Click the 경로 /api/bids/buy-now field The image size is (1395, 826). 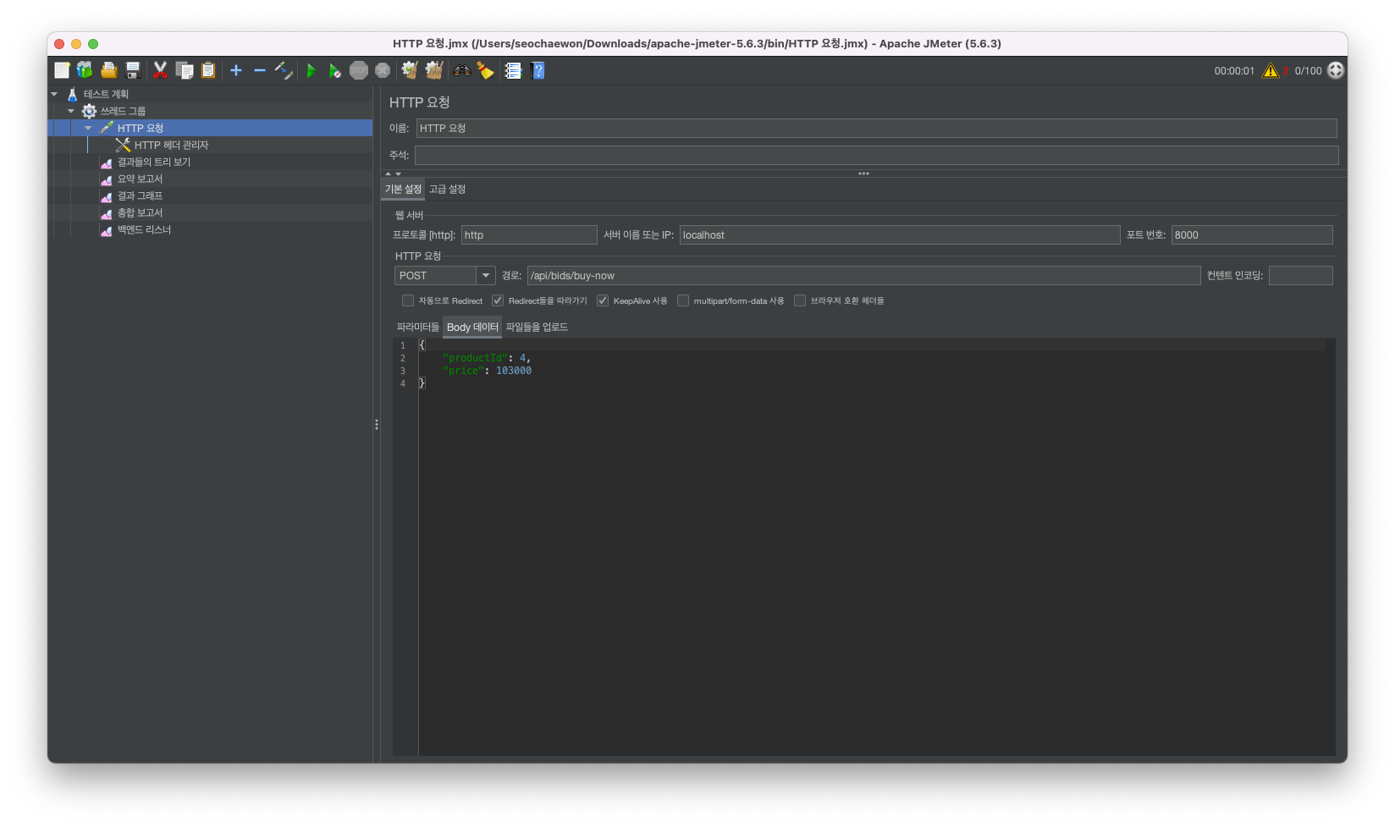click(x=863, y=275)
